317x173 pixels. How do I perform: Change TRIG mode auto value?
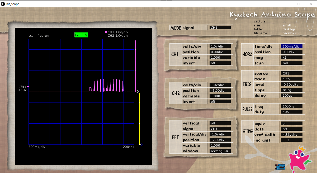coord(292,79)
